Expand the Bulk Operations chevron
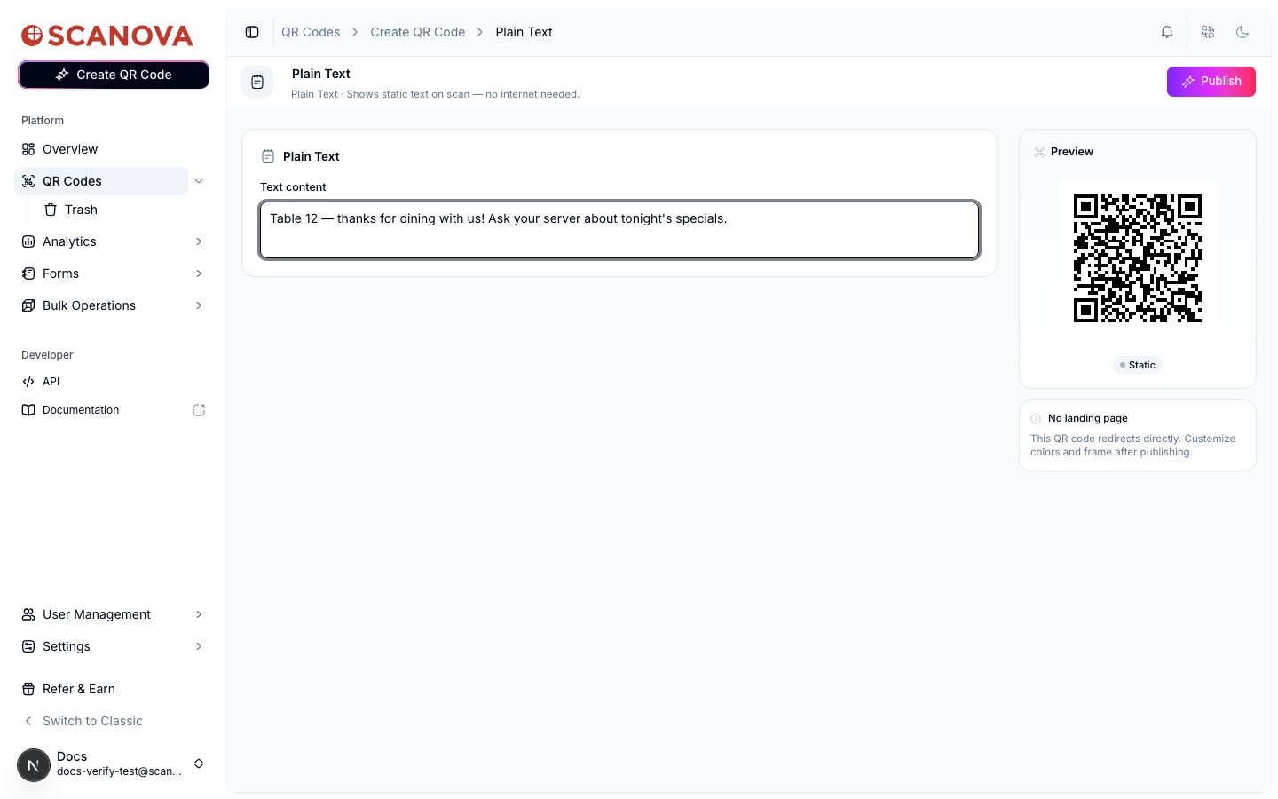The width and height of the screenshot is (1278, 799). pos(199,305)
